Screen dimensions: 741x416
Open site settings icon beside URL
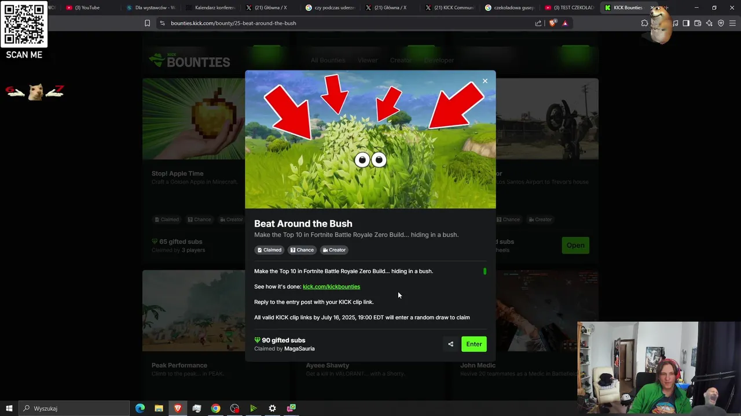[162, 23]
